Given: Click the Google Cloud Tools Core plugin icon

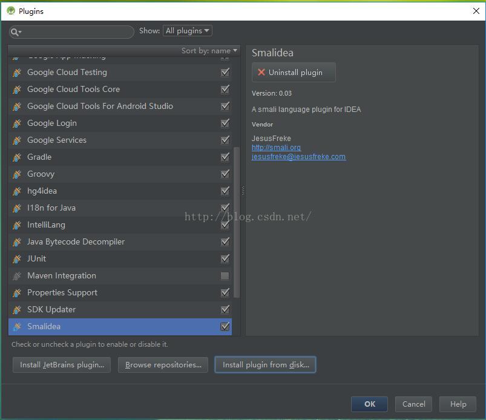Looking at the screenshot, I should tap(17, 90).
